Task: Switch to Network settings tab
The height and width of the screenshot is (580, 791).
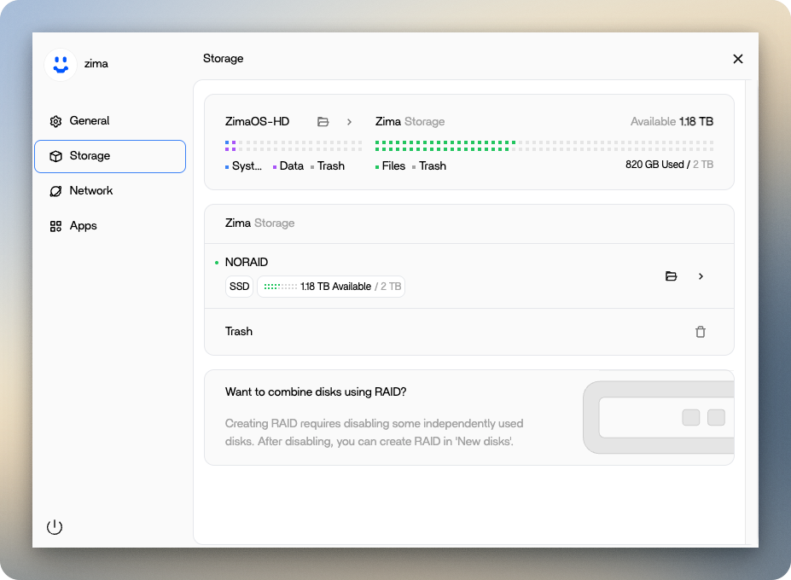Action: 91,191
